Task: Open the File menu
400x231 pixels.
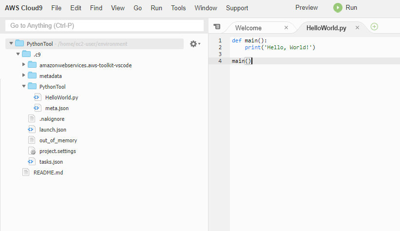Action: coord(57,8)
